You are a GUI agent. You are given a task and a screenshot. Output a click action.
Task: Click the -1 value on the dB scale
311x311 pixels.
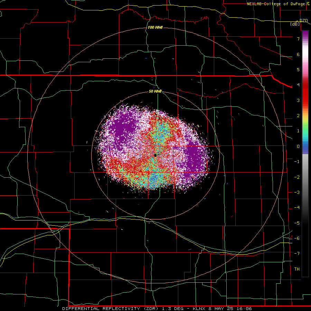(x=297, y=162)
